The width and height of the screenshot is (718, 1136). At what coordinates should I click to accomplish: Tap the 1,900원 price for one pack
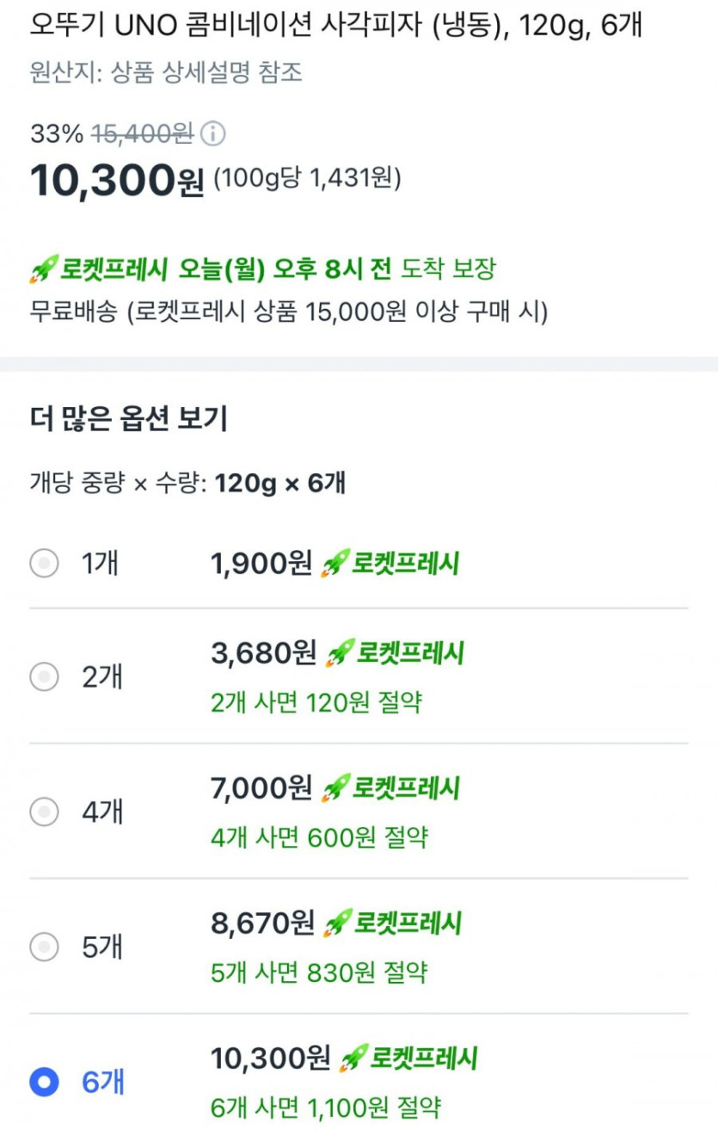coord(261,564)
